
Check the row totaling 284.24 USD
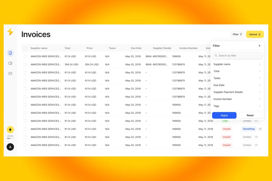click(x=25, y=64)
